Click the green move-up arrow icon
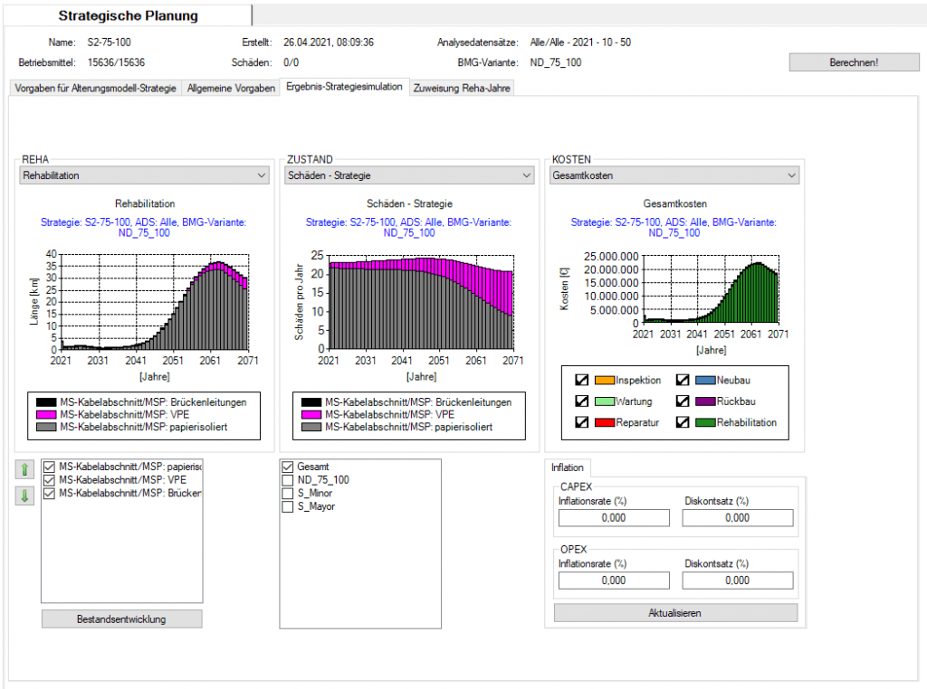This screenshot has height=689, width=927. pyautogui.click(x=24, y=469)
